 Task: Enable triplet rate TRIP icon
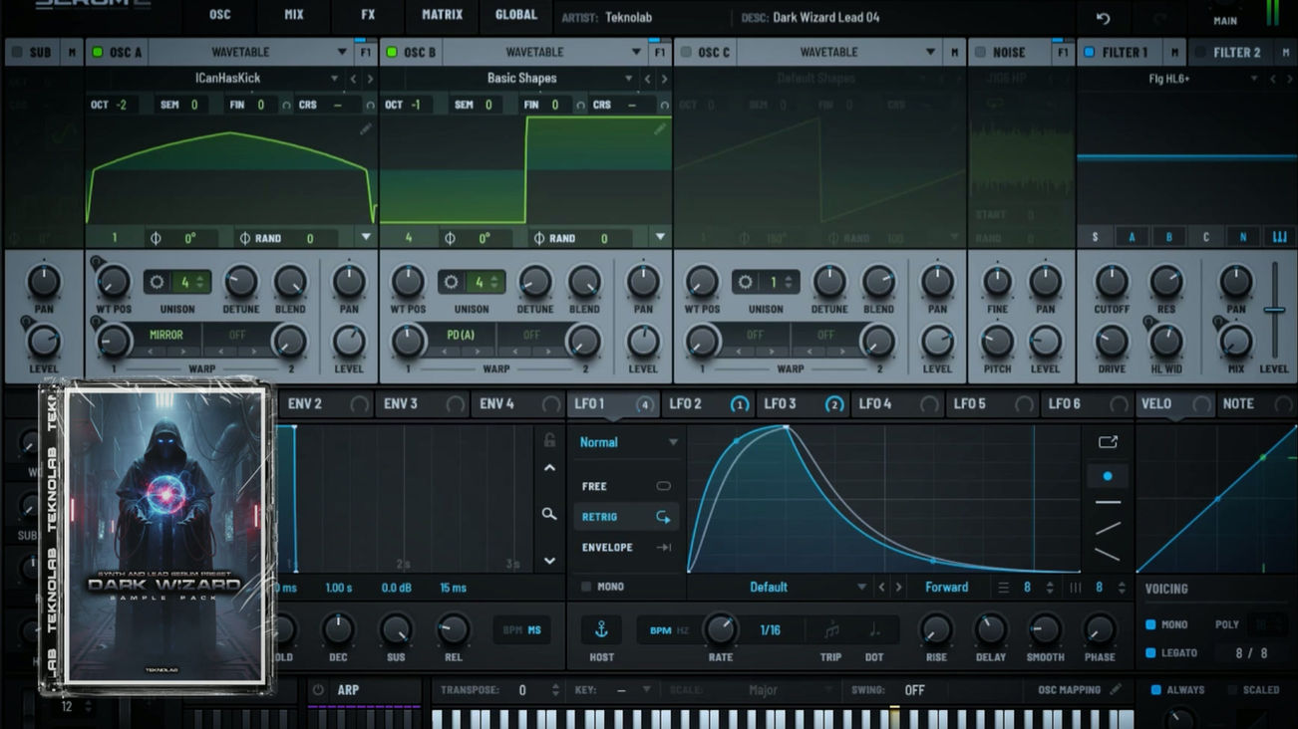830,629
